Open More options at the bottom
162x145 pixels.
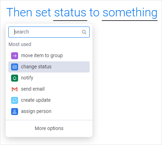[x=49, y=128]
